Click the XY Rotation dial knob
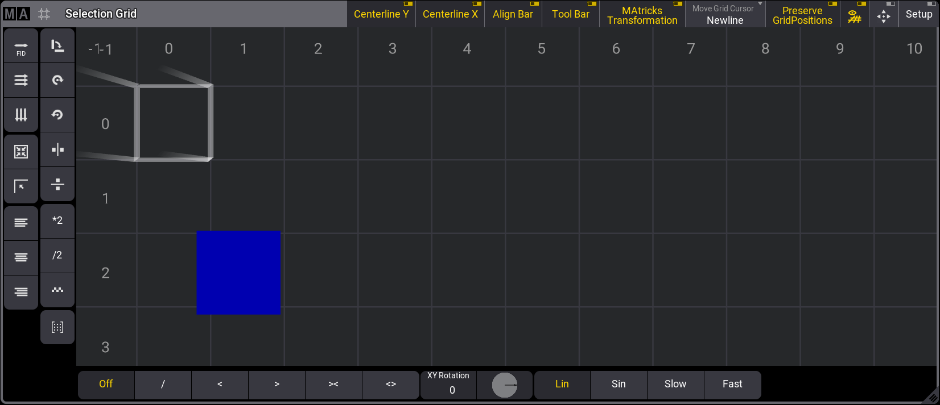The height and width of the screenshot is (405, 940). pyautogui.click(x=504, y=385)
